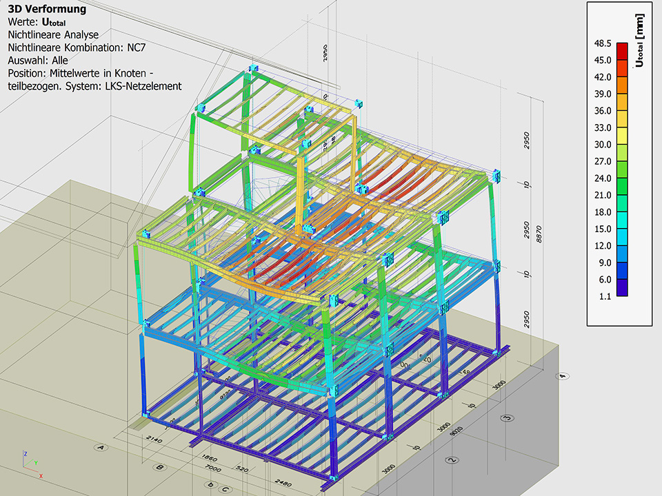The width and height of the screenshot is (662, 496).
Task: Select grid axis bubble 3
Action: (508, 417)
